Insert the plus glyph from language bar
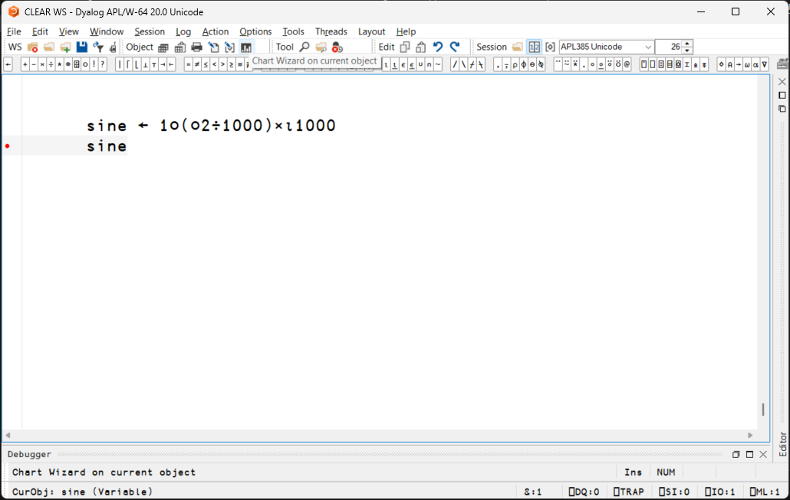 [25, 64]
